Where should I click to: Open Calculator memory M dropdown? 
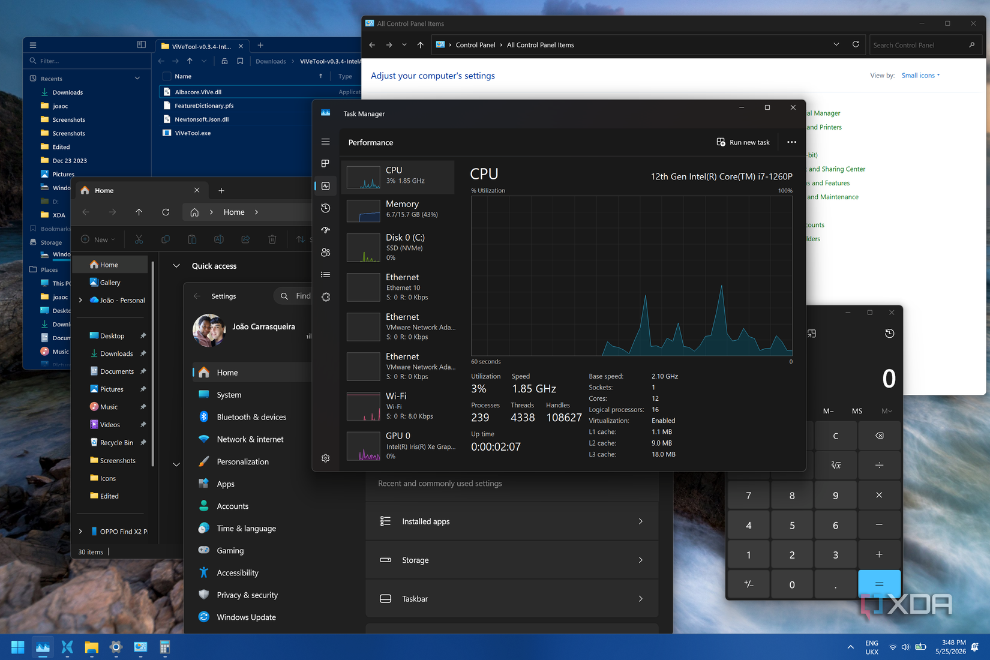(886, 411)
